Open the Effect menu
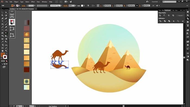Image resolution: width=190 pixels, height=107 pixels. coord(33,2)
